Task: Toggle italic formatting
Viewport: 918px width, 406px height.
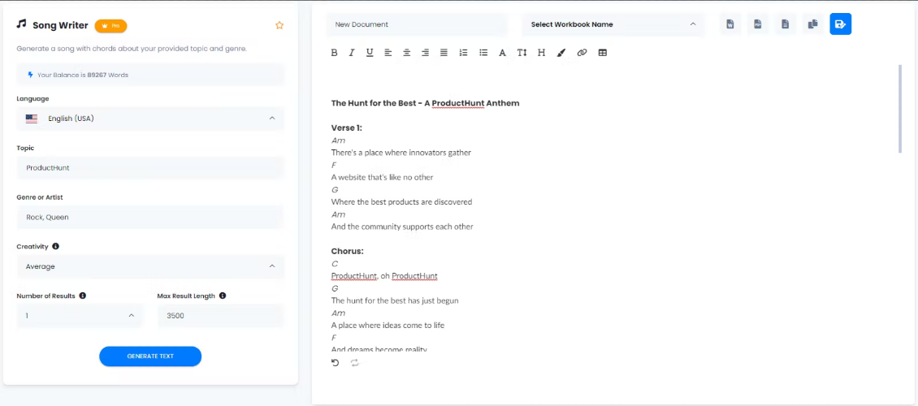Action: click(351, 53)
